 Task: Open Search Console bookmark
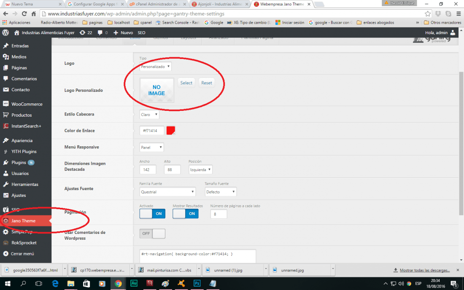pyautogui.click(x=178, y=22)
